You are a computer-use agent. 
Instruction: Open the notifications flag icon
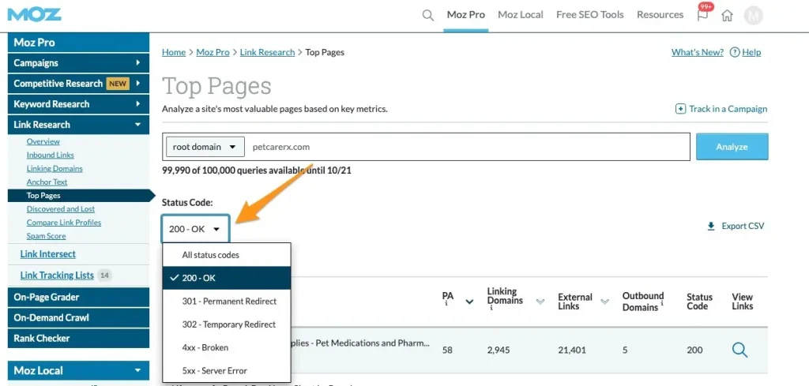(702, 15)
